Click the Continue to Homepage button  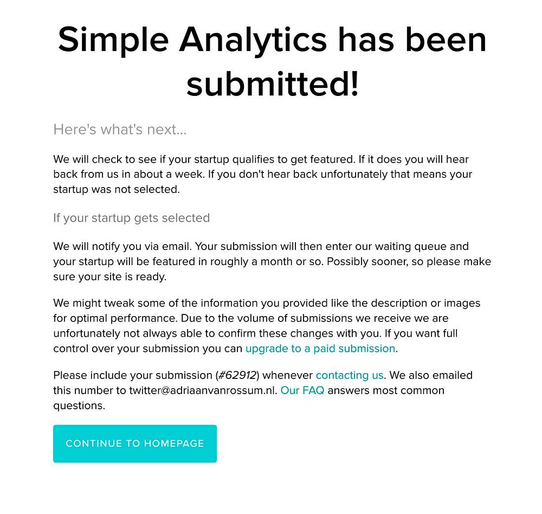pos(135,444)
